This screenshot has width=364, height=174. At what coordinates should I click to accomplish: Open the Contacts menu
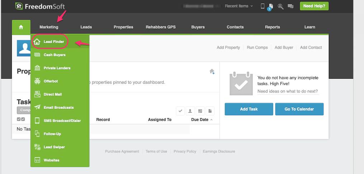coord(235,27)
